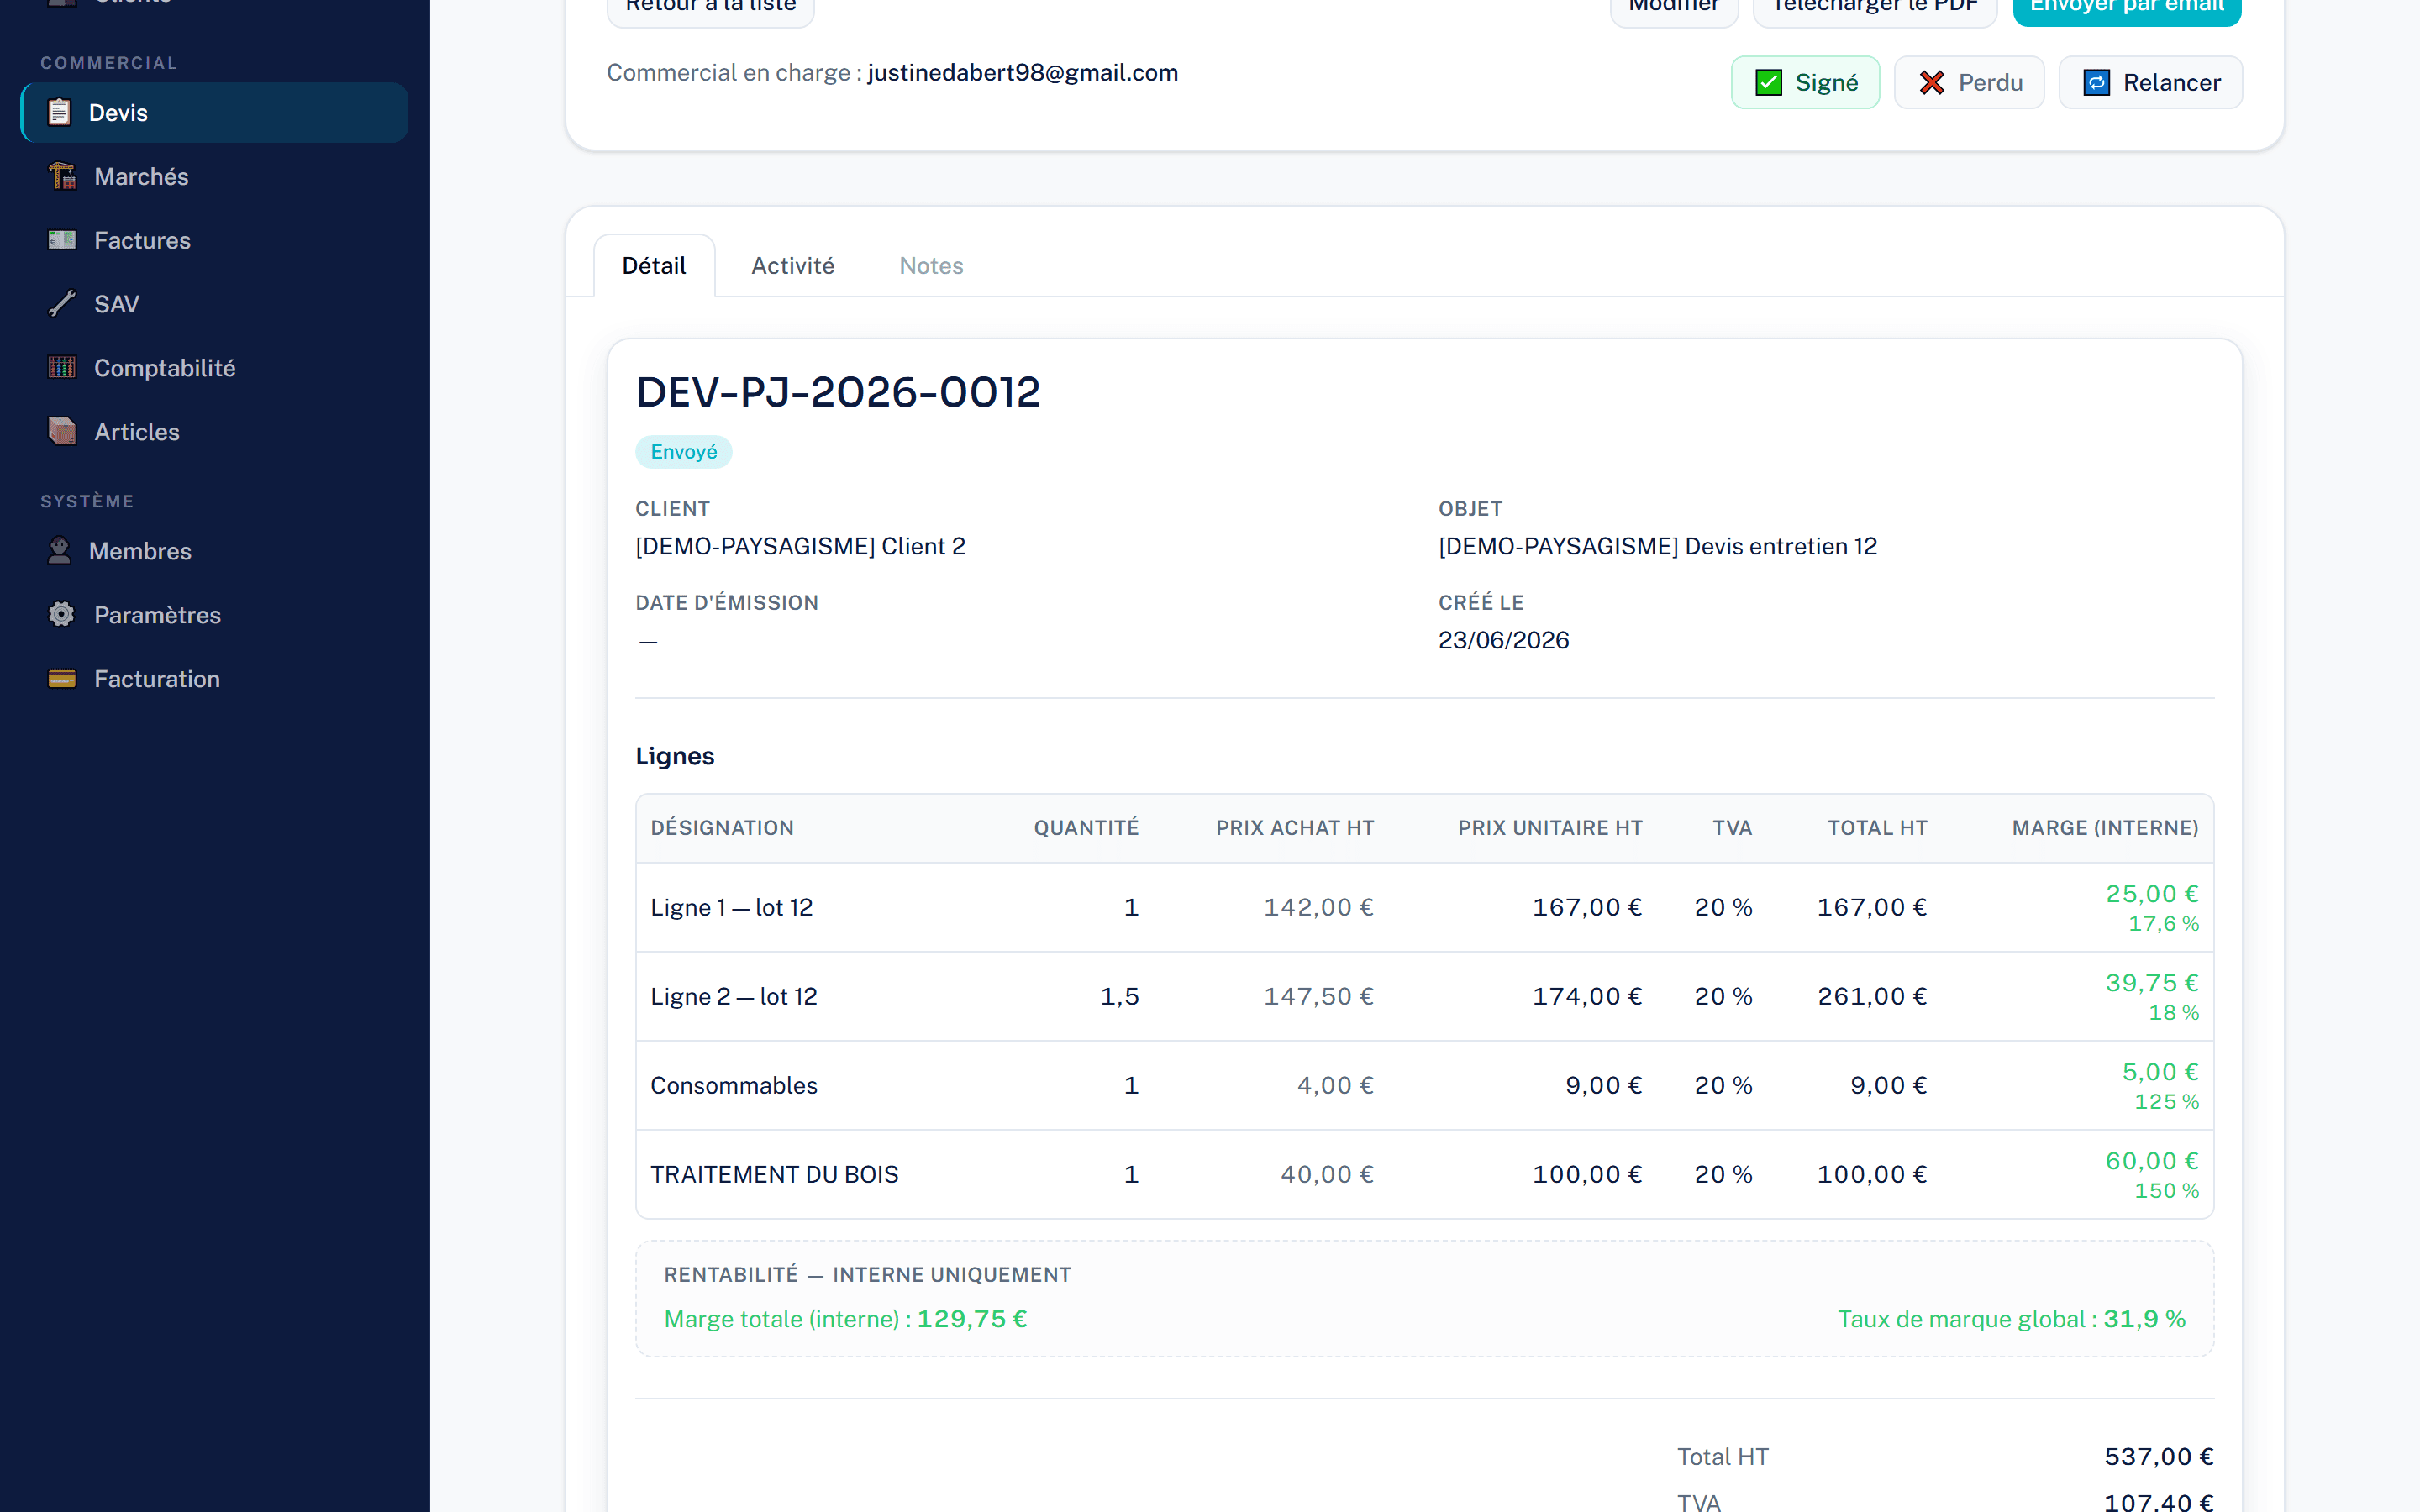2420x1512 pixels.
Task: Open Membres under Système
Action: [x=214, y=552]
